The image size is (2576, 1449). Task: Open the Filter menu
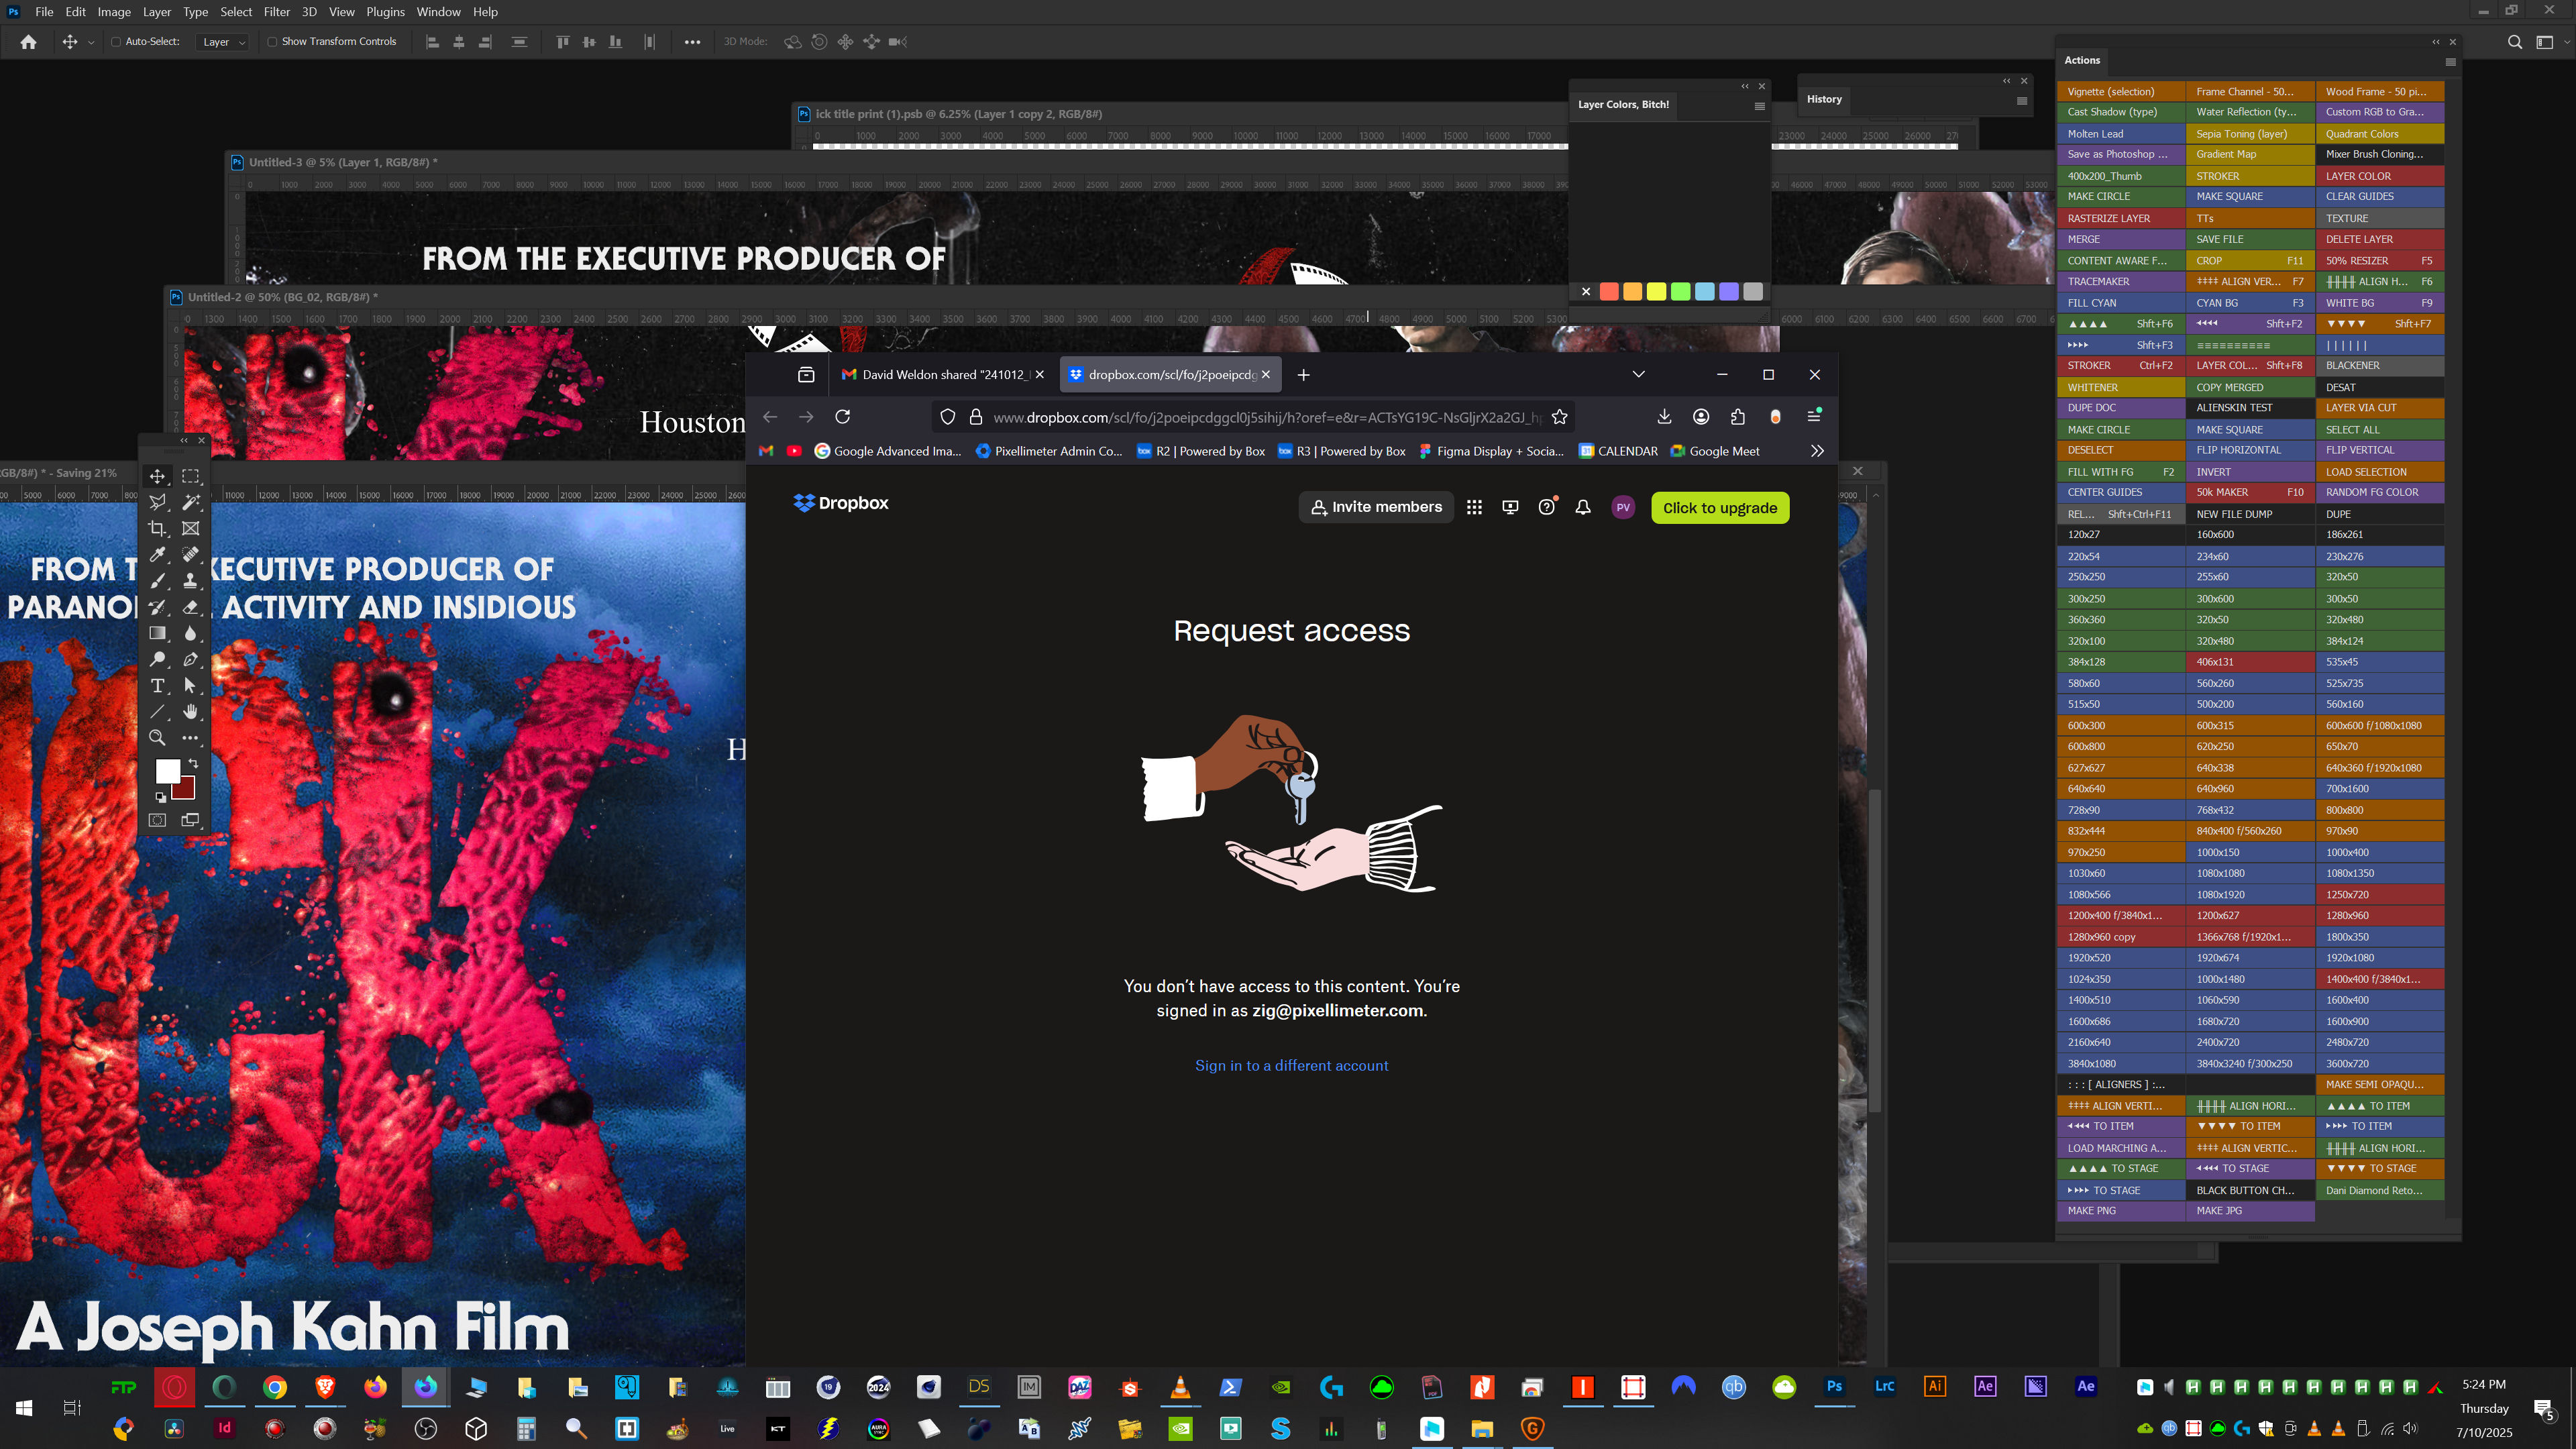point(277,12)
